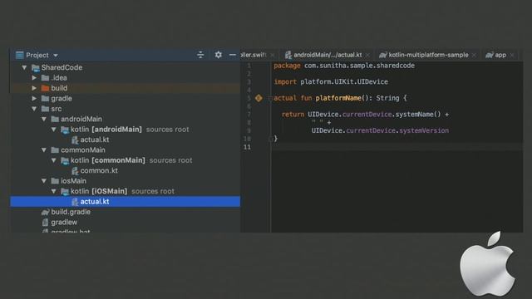Place cursor on empty line 11
The height and width of the screenshot is (299, 532).
click(x=397, y=147)
